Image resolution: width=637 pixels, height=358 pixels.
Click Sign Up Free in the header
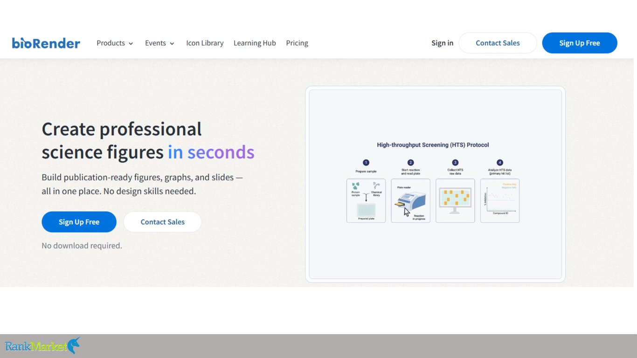pyautogui.click(x=580, y=43)
